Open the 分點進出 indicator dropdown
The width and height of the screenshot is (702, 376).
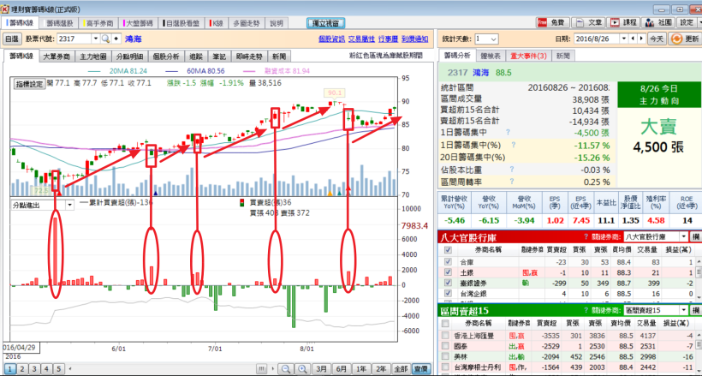(70, 205)
